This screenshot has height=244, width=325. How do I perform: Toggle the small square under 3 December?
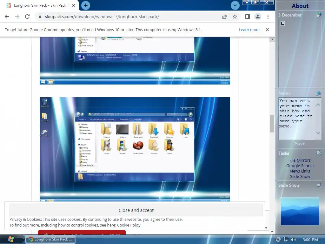click(x=283, y=24)
